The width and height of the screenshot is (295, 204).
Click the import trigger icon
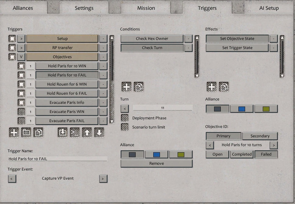[x=62, y=132]
